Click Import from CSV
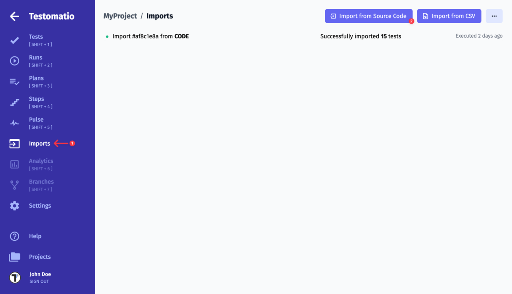The width and height of the screenshot is (512, 294). tap(449, 16)
